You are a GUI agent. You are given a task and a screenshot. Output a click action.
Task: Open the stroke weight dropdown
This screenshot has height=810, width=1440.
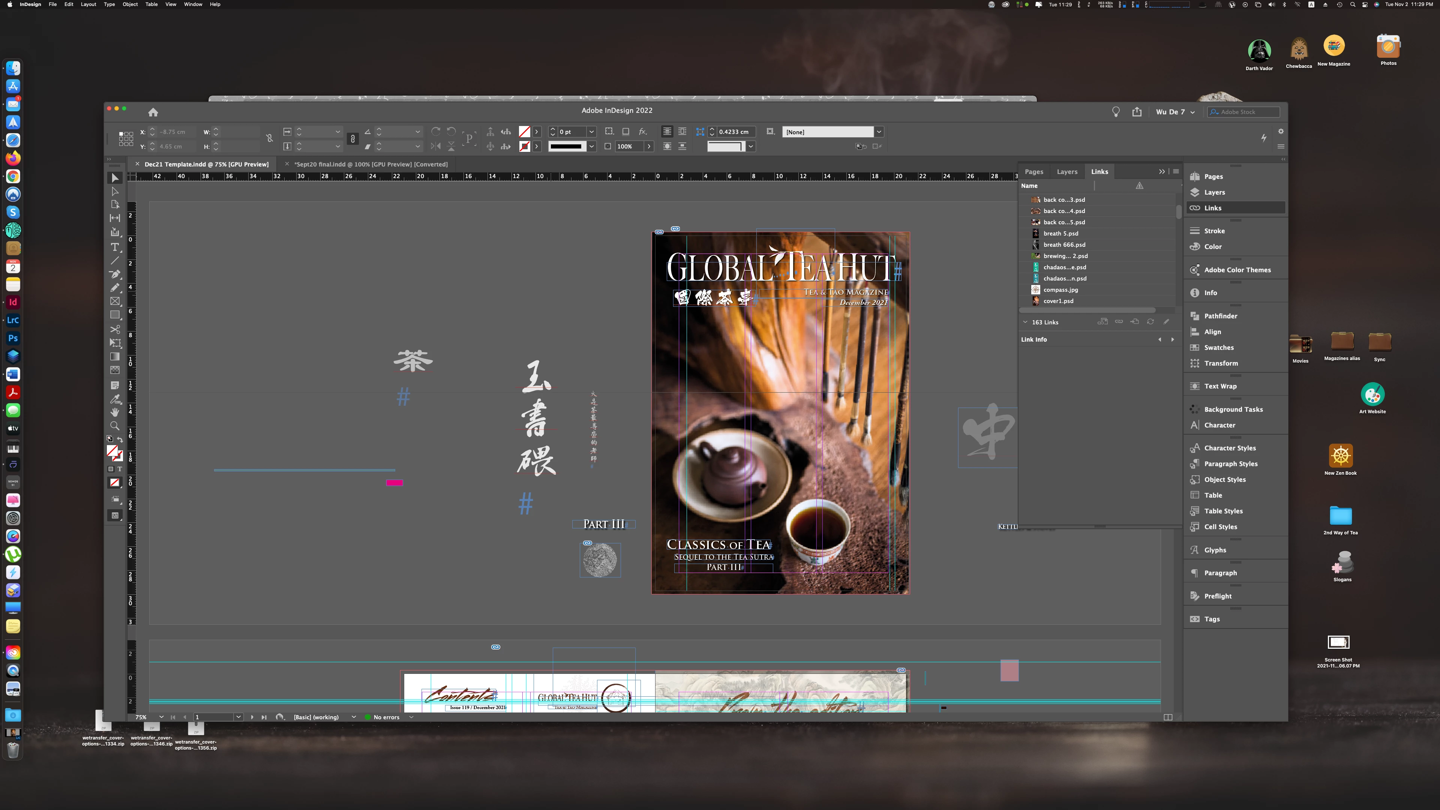(591, 132)
